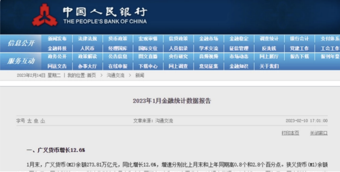Open 沟通交流 breadcrumb link
The height and width of the screenshot is (172, 340).
[x=116, y=76]
